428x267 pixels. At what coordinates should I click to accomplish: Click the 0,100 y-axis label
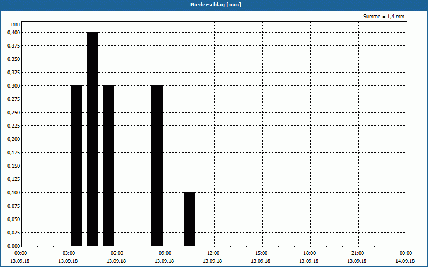coord(14,193)
